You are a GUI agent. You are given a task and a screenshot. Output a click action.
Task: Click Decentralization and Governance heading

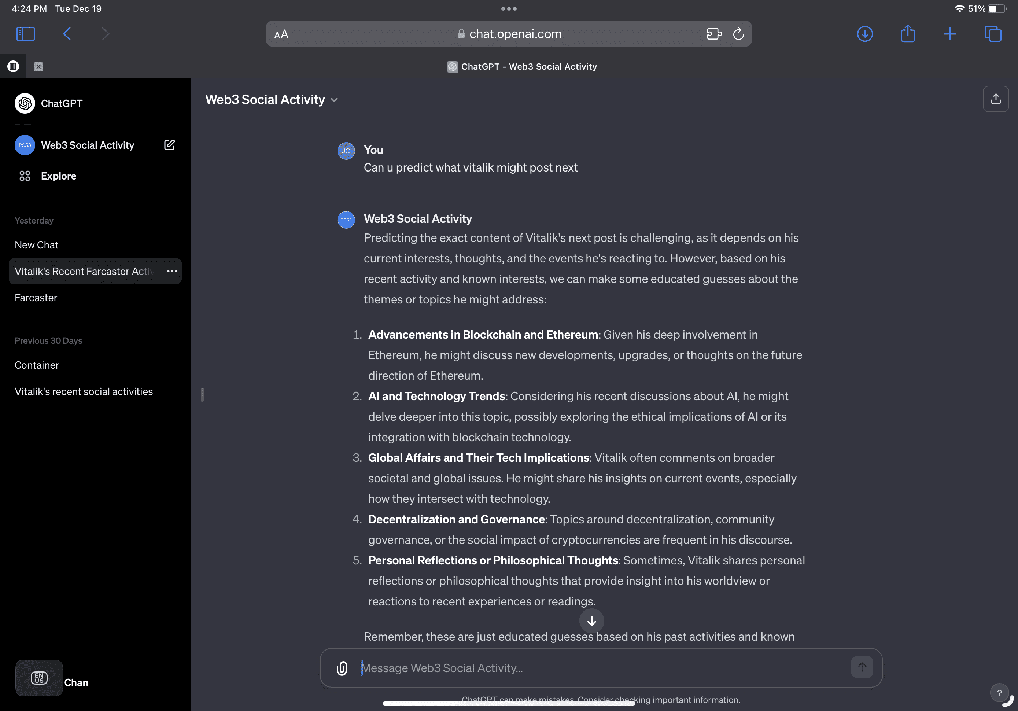click(x=456, y=519)
